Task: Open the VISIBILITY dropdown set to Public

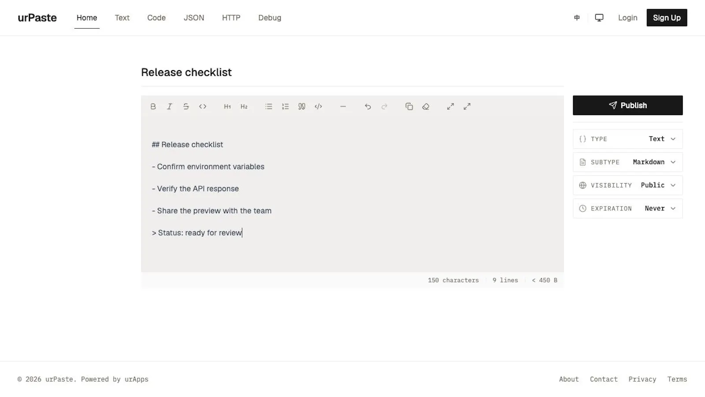Action: (x=628, y=185)
